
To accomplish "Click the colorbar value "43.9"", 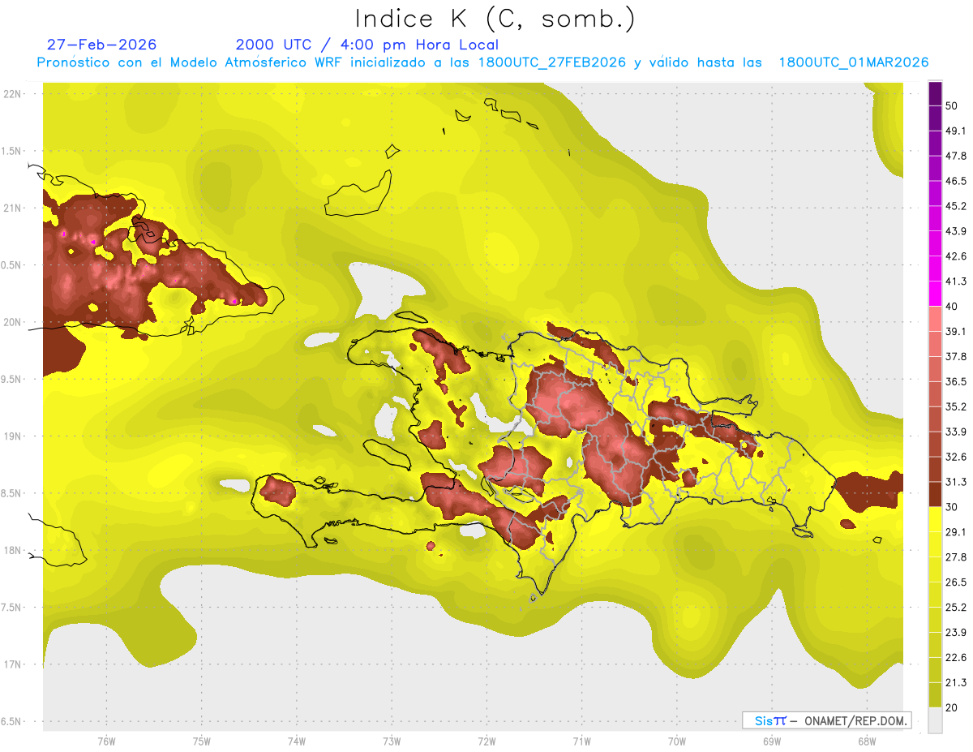I will coord(956,231).
